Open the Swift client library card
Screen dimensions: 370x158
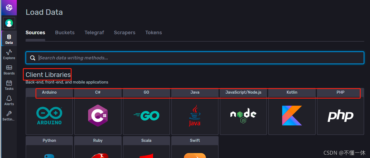(x=195, y=147)
